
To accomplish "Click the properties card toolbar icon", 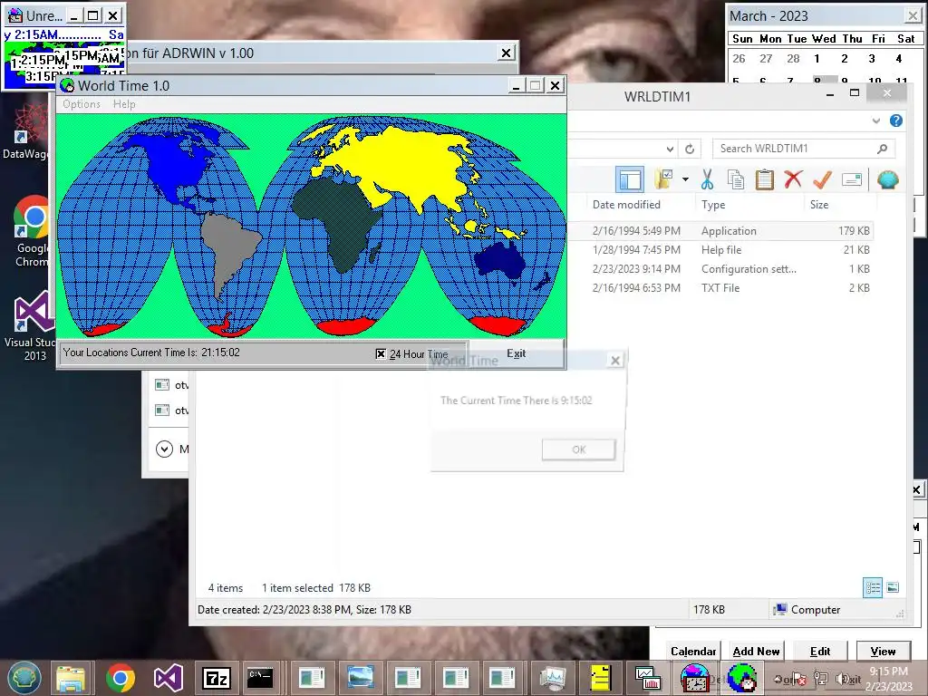I will tap(852, 179).
